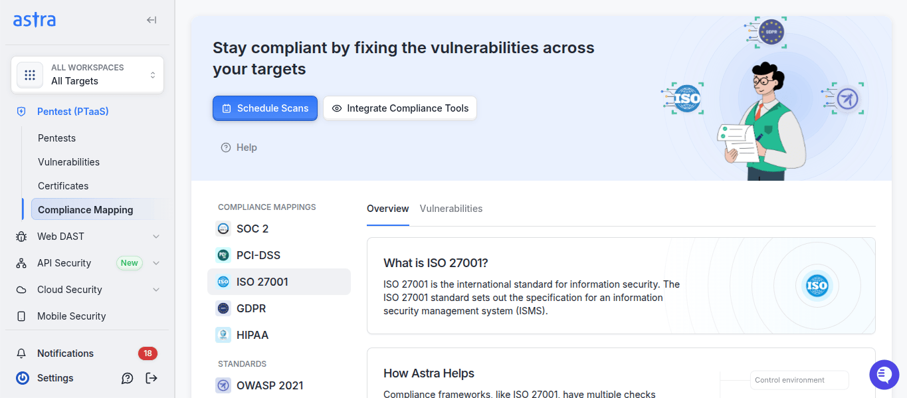Click the Web DAST bug icon
The width and height of the screenshot is (907, 398).
(x=21, y=237)
